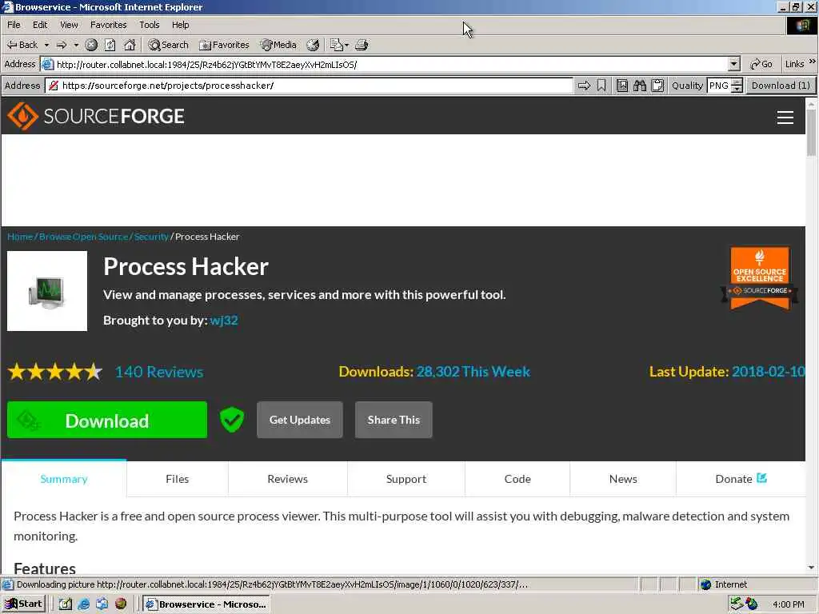The height and width of the screenshot is (614, 819).
Task: Open Edit menu
Action: coord(40,25)
